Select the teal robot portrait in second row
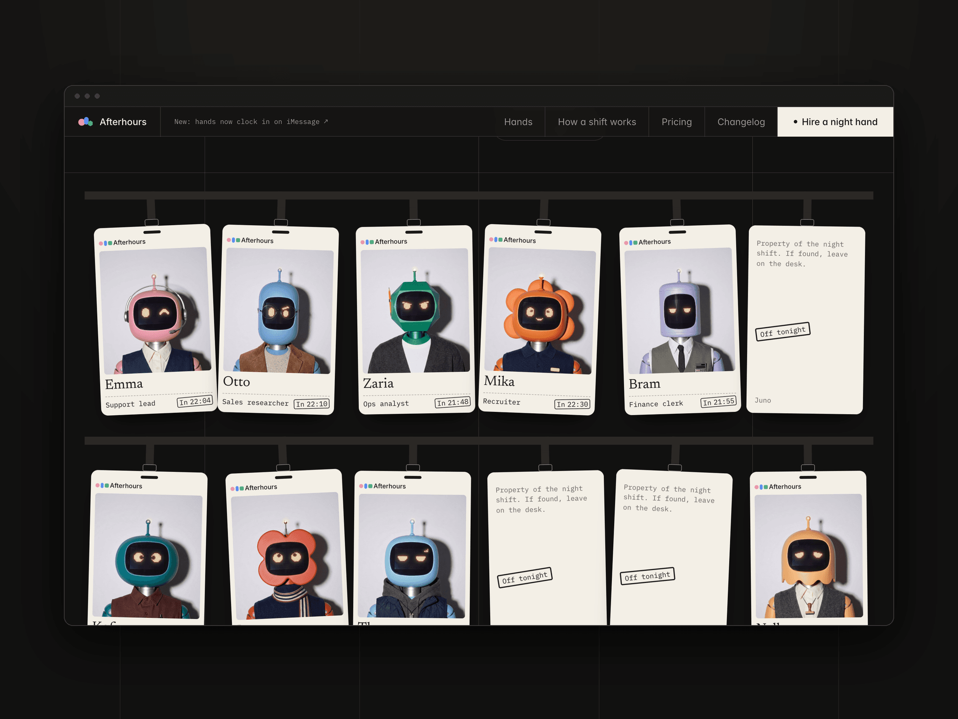Screen dimensions: 958x719 pyautogui.click(x=147, y=556)
